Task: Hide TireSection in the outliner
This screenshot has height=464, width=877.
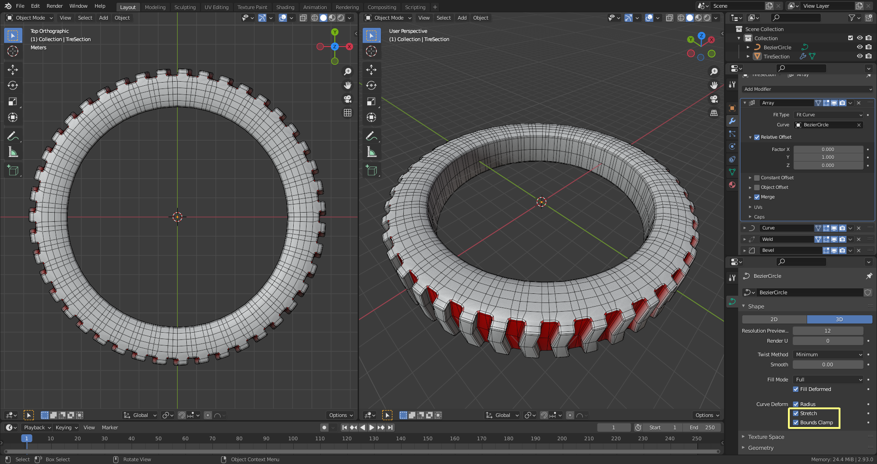Action: [860, 57]
